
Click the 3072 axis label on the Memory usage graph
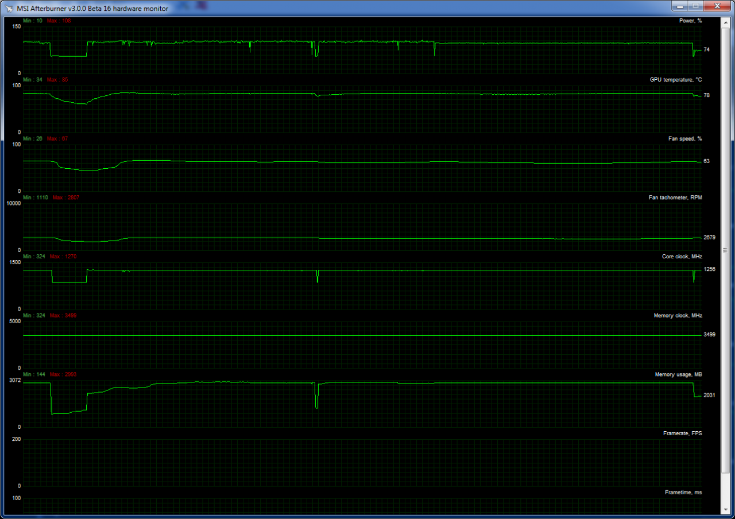[14, 380]
